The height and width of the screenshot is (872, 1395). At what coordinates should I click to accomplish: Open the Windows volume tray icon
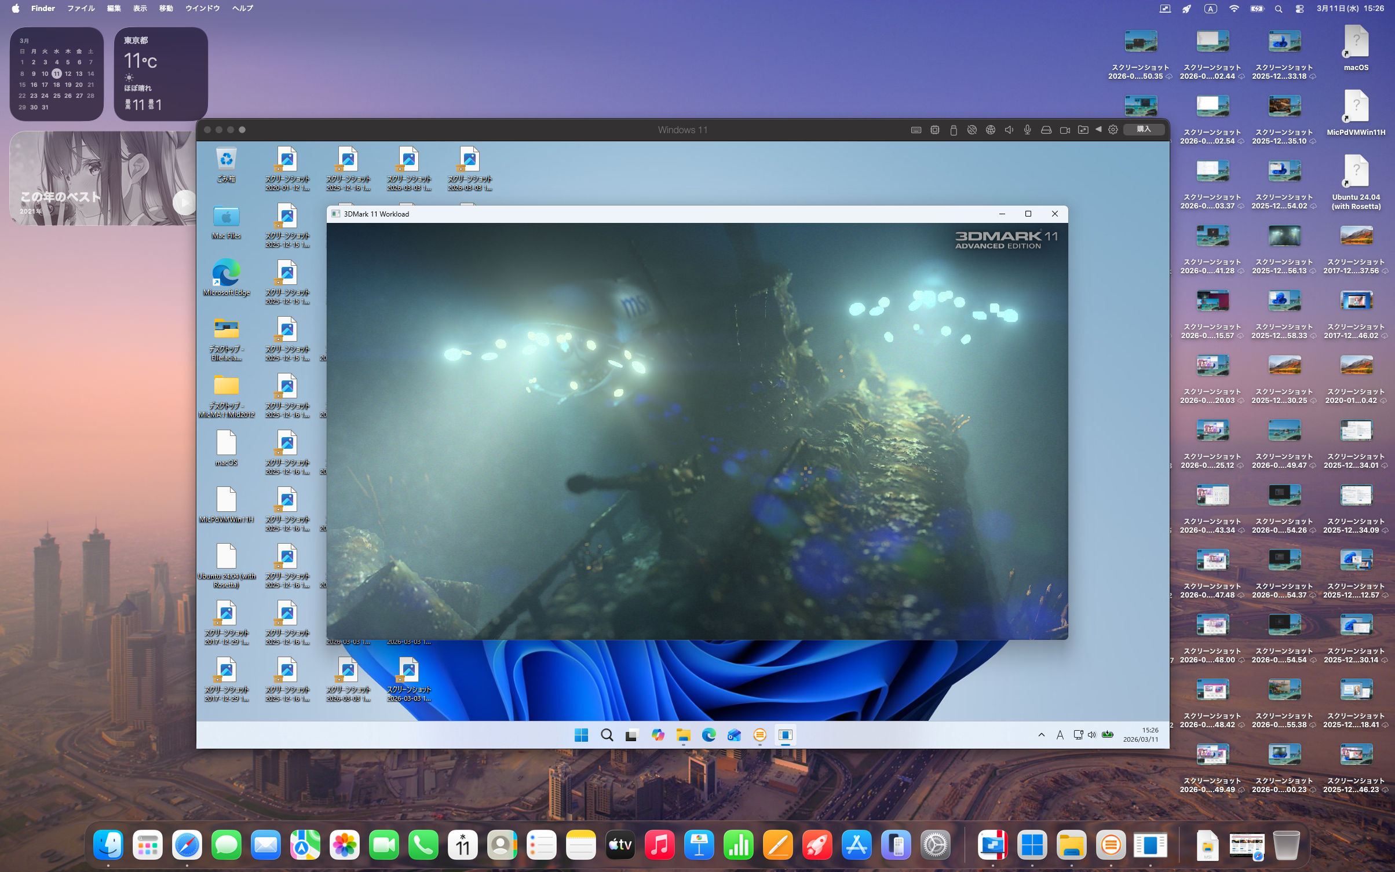1091,735
